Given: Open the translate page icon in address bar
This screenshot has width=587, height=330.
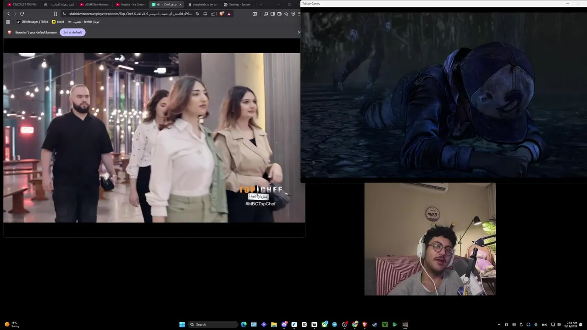Looking at the screenshot, I should tap(197, 14).
